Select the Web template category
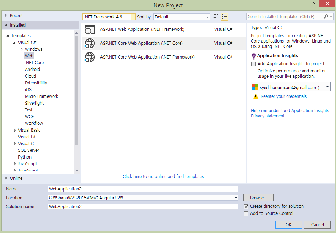Image resolution: width=336 pixels, height=233 pixels. (x=29, y=56)
